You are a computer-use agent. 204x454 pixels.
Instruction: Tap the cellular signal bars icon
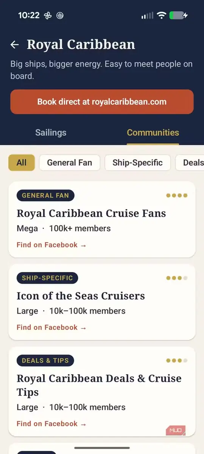coord(147,16)
